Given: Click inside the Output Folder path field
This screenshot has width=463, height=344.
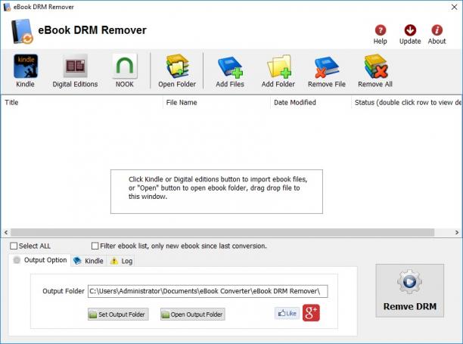Looking at the screenshot, I should point(207,291).
